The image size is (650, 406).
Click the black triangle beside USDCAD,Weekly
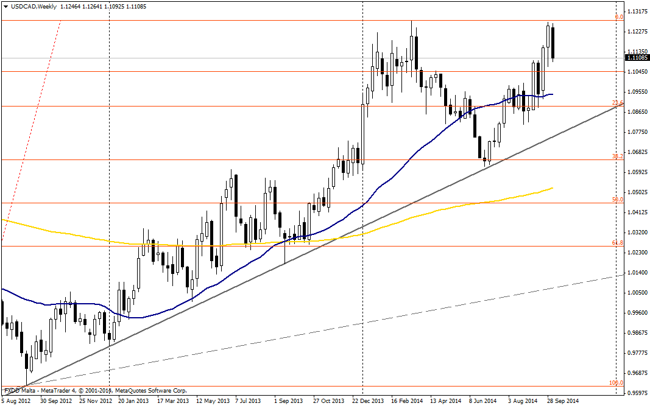[x=5, y=5]
